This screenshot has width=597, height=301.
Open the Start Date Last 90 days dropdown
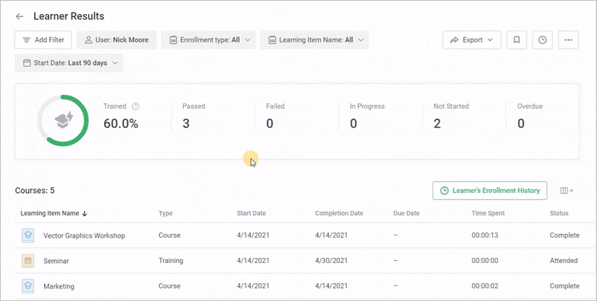(69, 63)
